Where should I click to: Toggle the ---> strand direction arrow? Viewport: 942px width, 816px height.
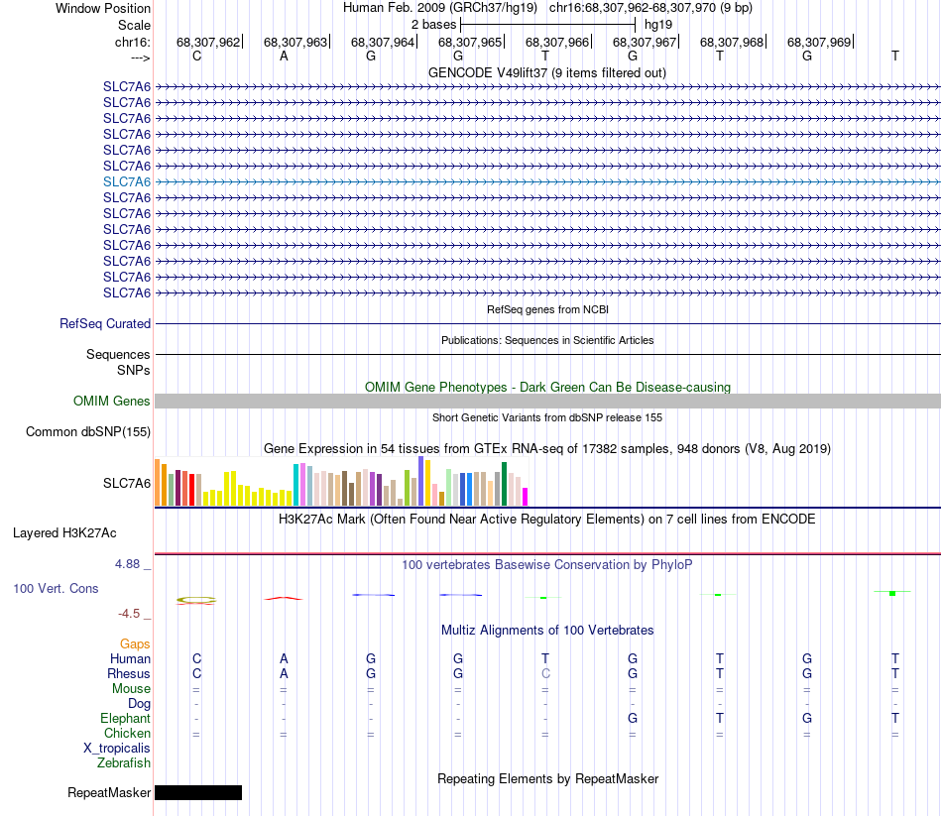pos(141,58)
